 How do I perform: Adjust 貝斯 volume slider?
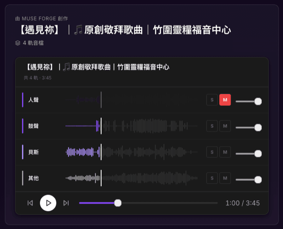[x=249, y=154]
